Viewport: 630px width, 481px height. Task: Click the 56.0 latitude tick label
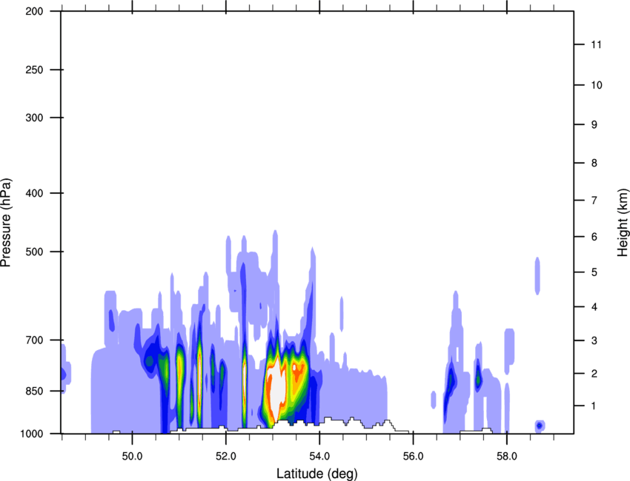[414, 457]
